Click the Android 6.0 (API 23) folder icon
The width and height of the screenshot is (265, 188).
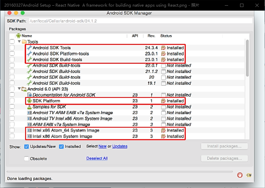[x=24, y=89]
